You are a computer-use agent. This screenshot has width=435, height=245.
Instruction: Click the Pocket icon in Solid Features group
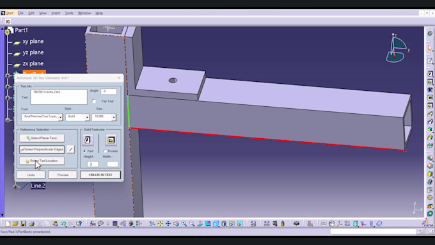pyautogui.click(x=111, y=140)
